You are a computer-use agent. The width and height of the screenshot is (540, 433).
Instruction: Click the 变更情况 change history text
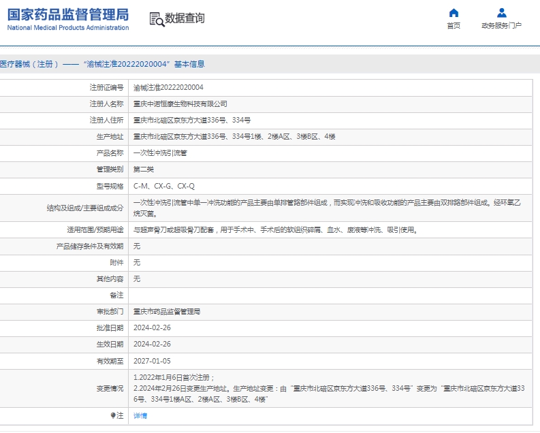tap(329, 388)
